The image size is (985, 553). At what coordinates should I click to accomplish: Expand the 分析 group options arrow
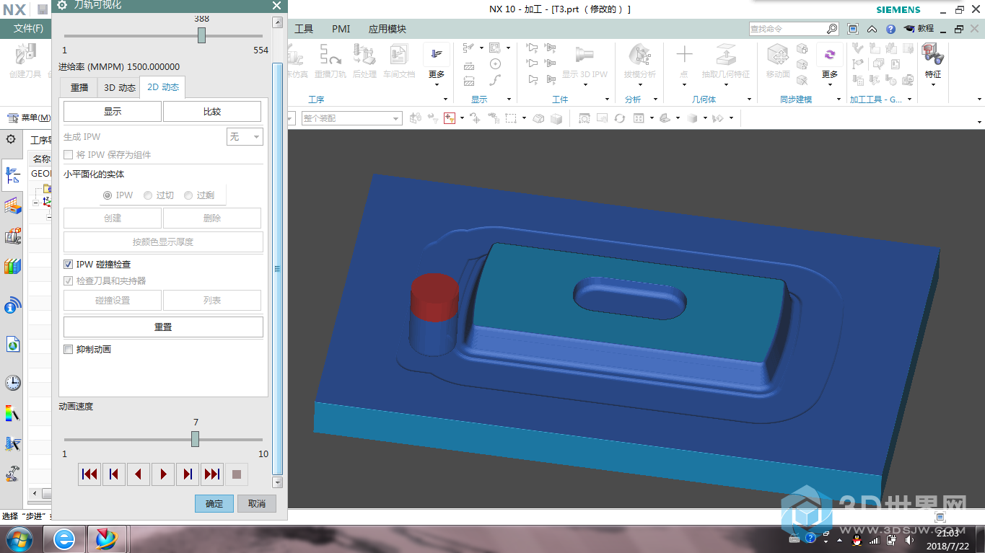click(656, 99)
